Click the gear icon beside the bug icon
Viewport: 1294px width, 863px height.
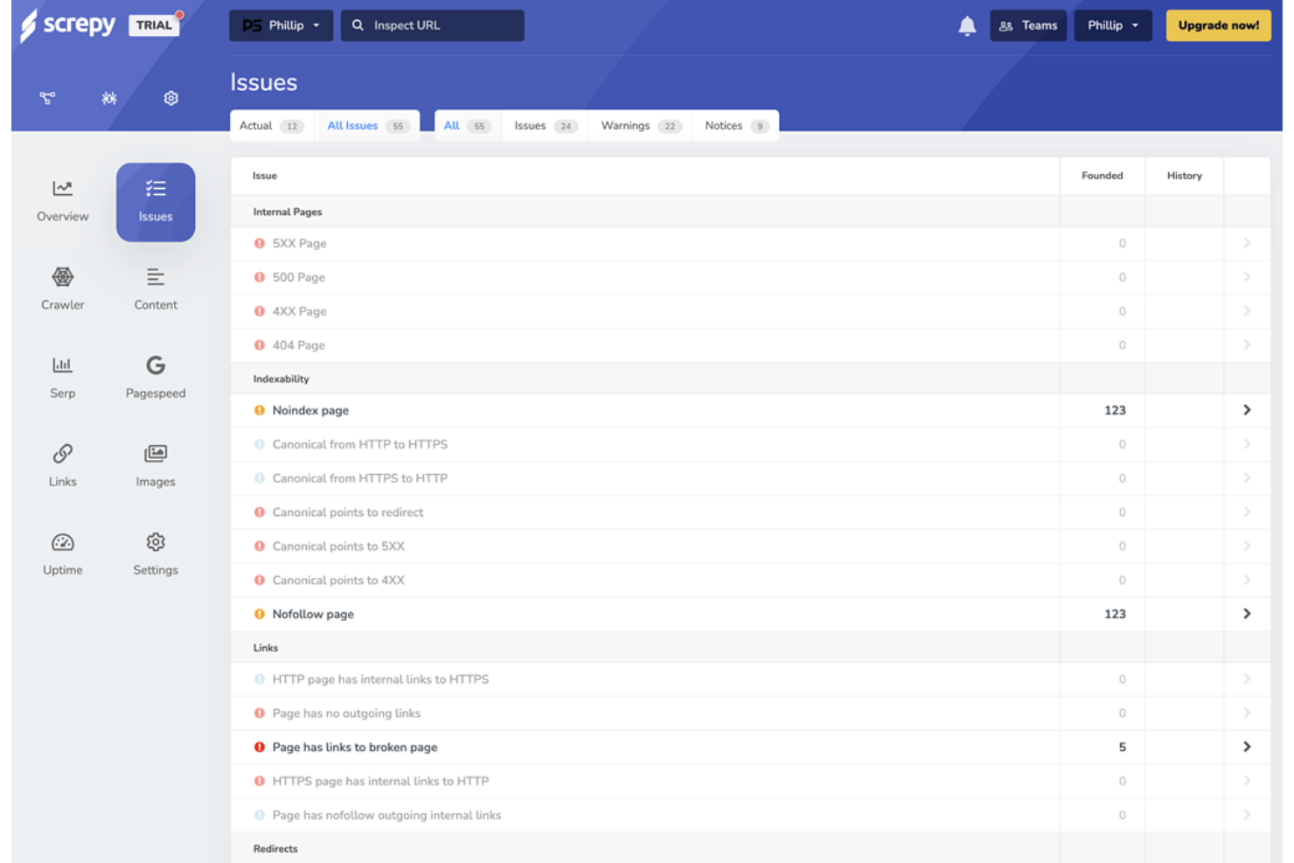[x=171, y=98]
